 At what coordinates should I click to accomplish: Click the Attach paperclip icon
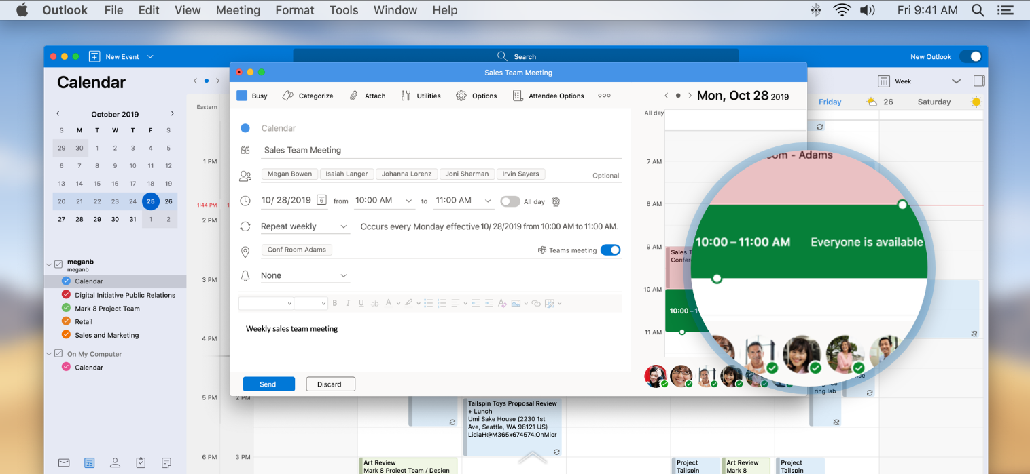353,96
